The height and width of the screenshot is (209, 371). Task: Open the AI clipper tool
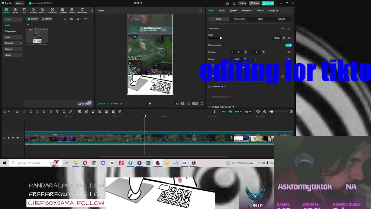(x=85, y=104)
